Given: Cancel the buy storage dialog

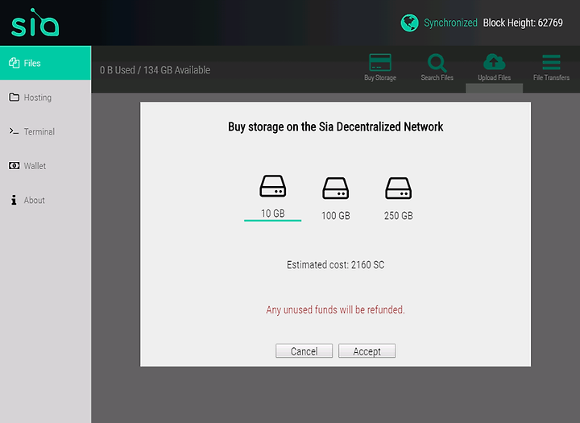Looking at the screenshot, I should click(x=304, y=350).
